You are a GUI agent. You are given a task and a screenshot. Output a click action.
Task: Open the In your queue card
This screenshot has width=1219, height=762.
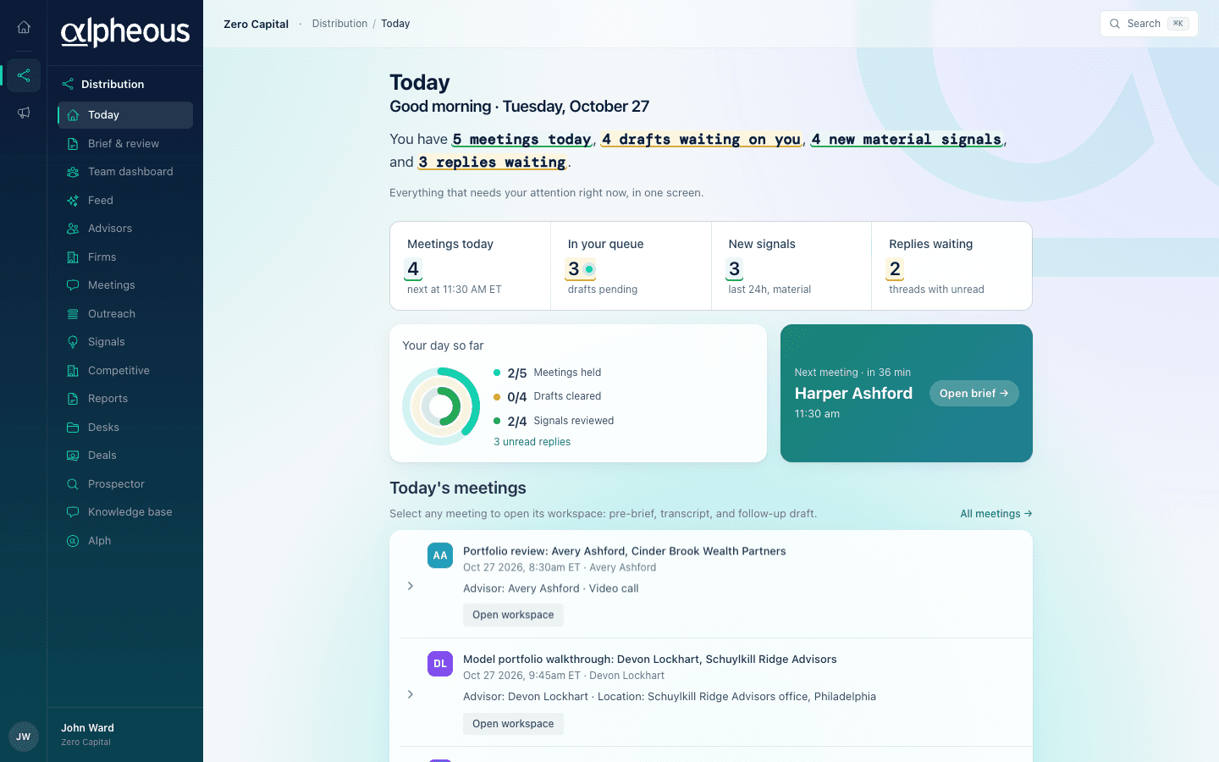[631, 266]
